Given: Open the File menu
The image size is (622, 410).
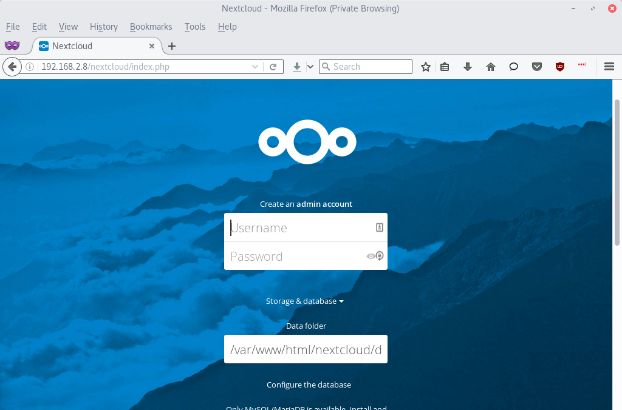Looking at the screenshot, I should (x=13, y=27).
